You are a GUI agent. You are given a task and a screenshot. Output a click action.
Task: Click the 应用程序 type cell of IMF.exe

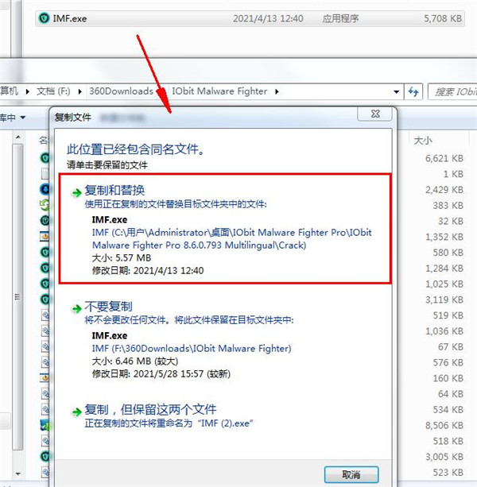coord(340,18)
